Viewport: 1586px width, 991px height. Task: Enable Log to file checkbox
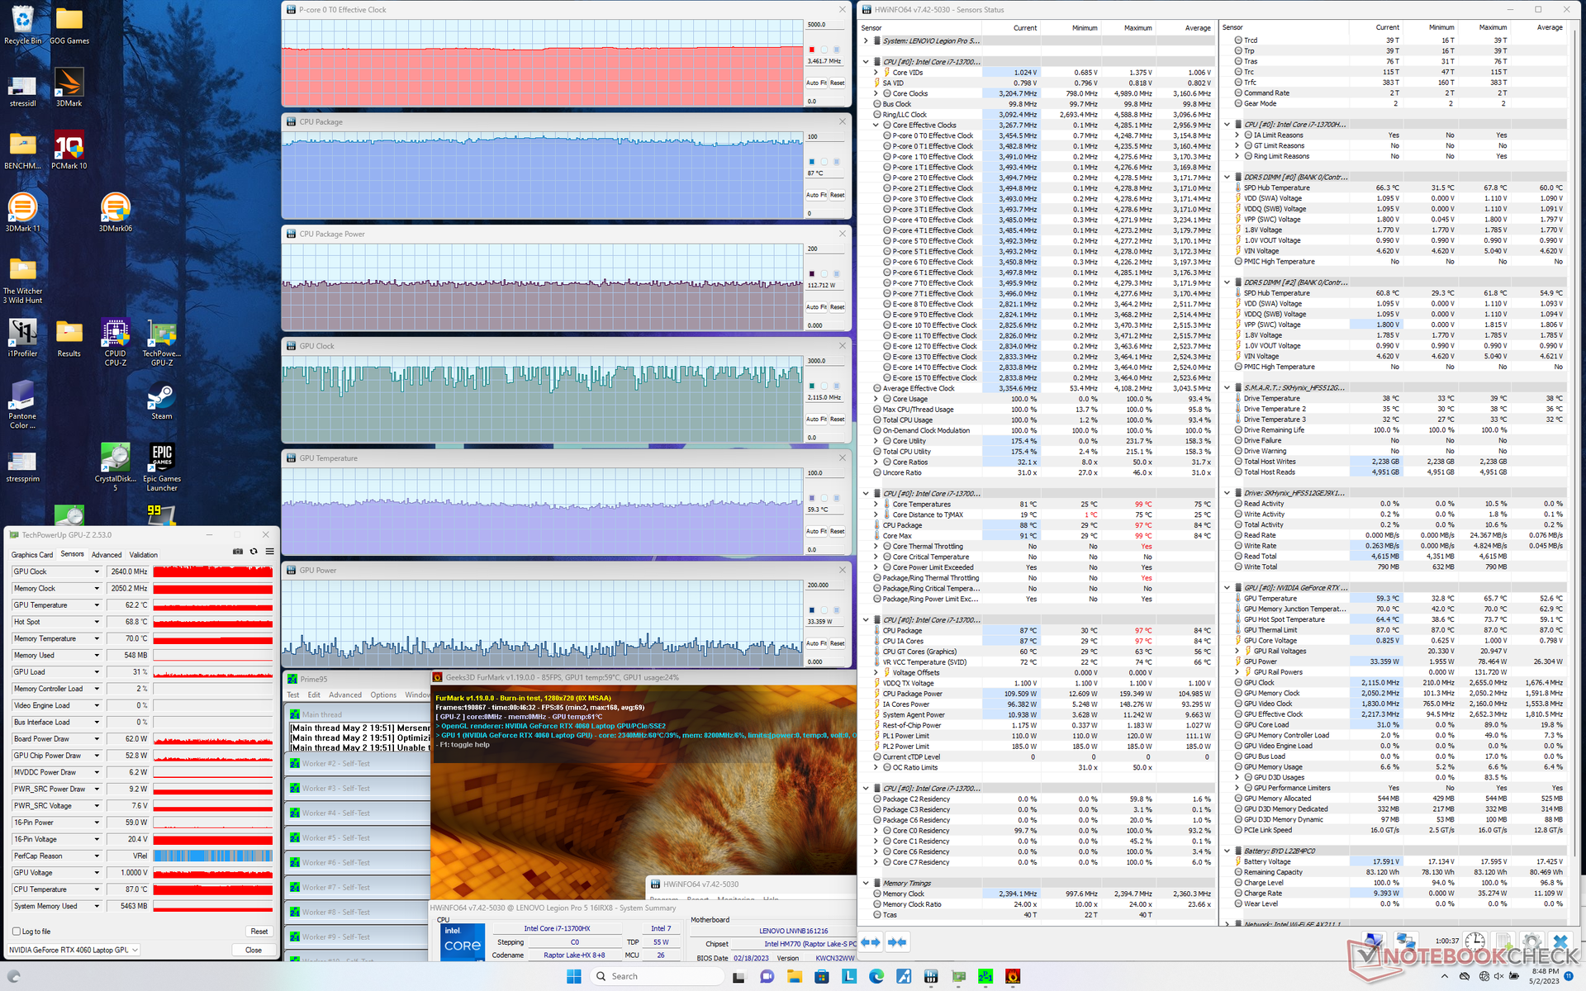coord(17,932)
